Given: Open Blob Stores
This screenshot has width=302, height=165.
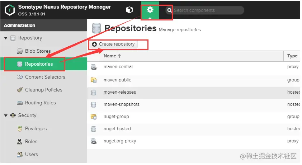Looking at the screenshot, I should [x=38, y=51].
